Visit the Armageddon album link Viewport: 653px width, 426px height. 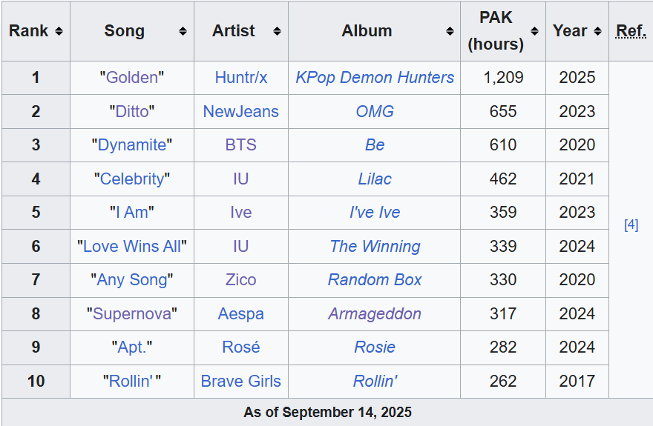[x=375, y=314]
